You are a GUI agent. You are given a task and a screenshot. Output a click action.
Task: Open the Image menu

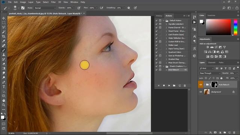(x=23, y=2)
